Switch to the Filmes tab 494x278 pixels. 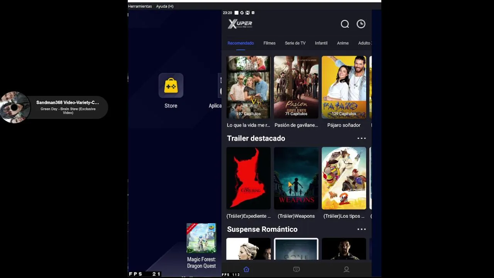pyautogui.click(x=269, y=43)
